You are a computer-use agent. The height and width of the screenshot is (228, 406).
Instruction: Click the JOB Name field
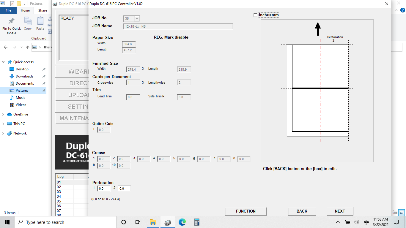178,26
